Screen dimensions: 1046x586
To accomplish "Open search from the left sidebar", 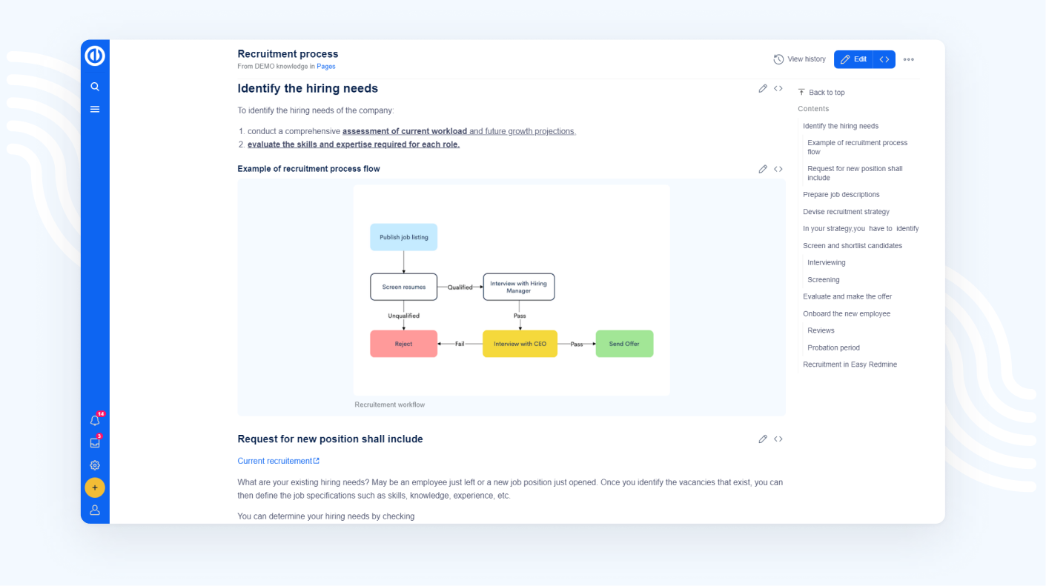I will (95, 86).
